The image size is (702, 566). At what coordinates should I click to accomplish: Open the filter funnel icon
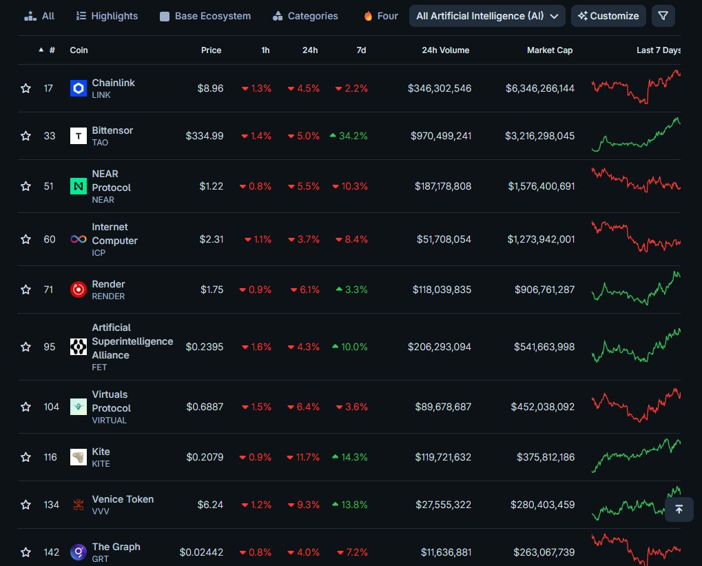tap(662, 15)
